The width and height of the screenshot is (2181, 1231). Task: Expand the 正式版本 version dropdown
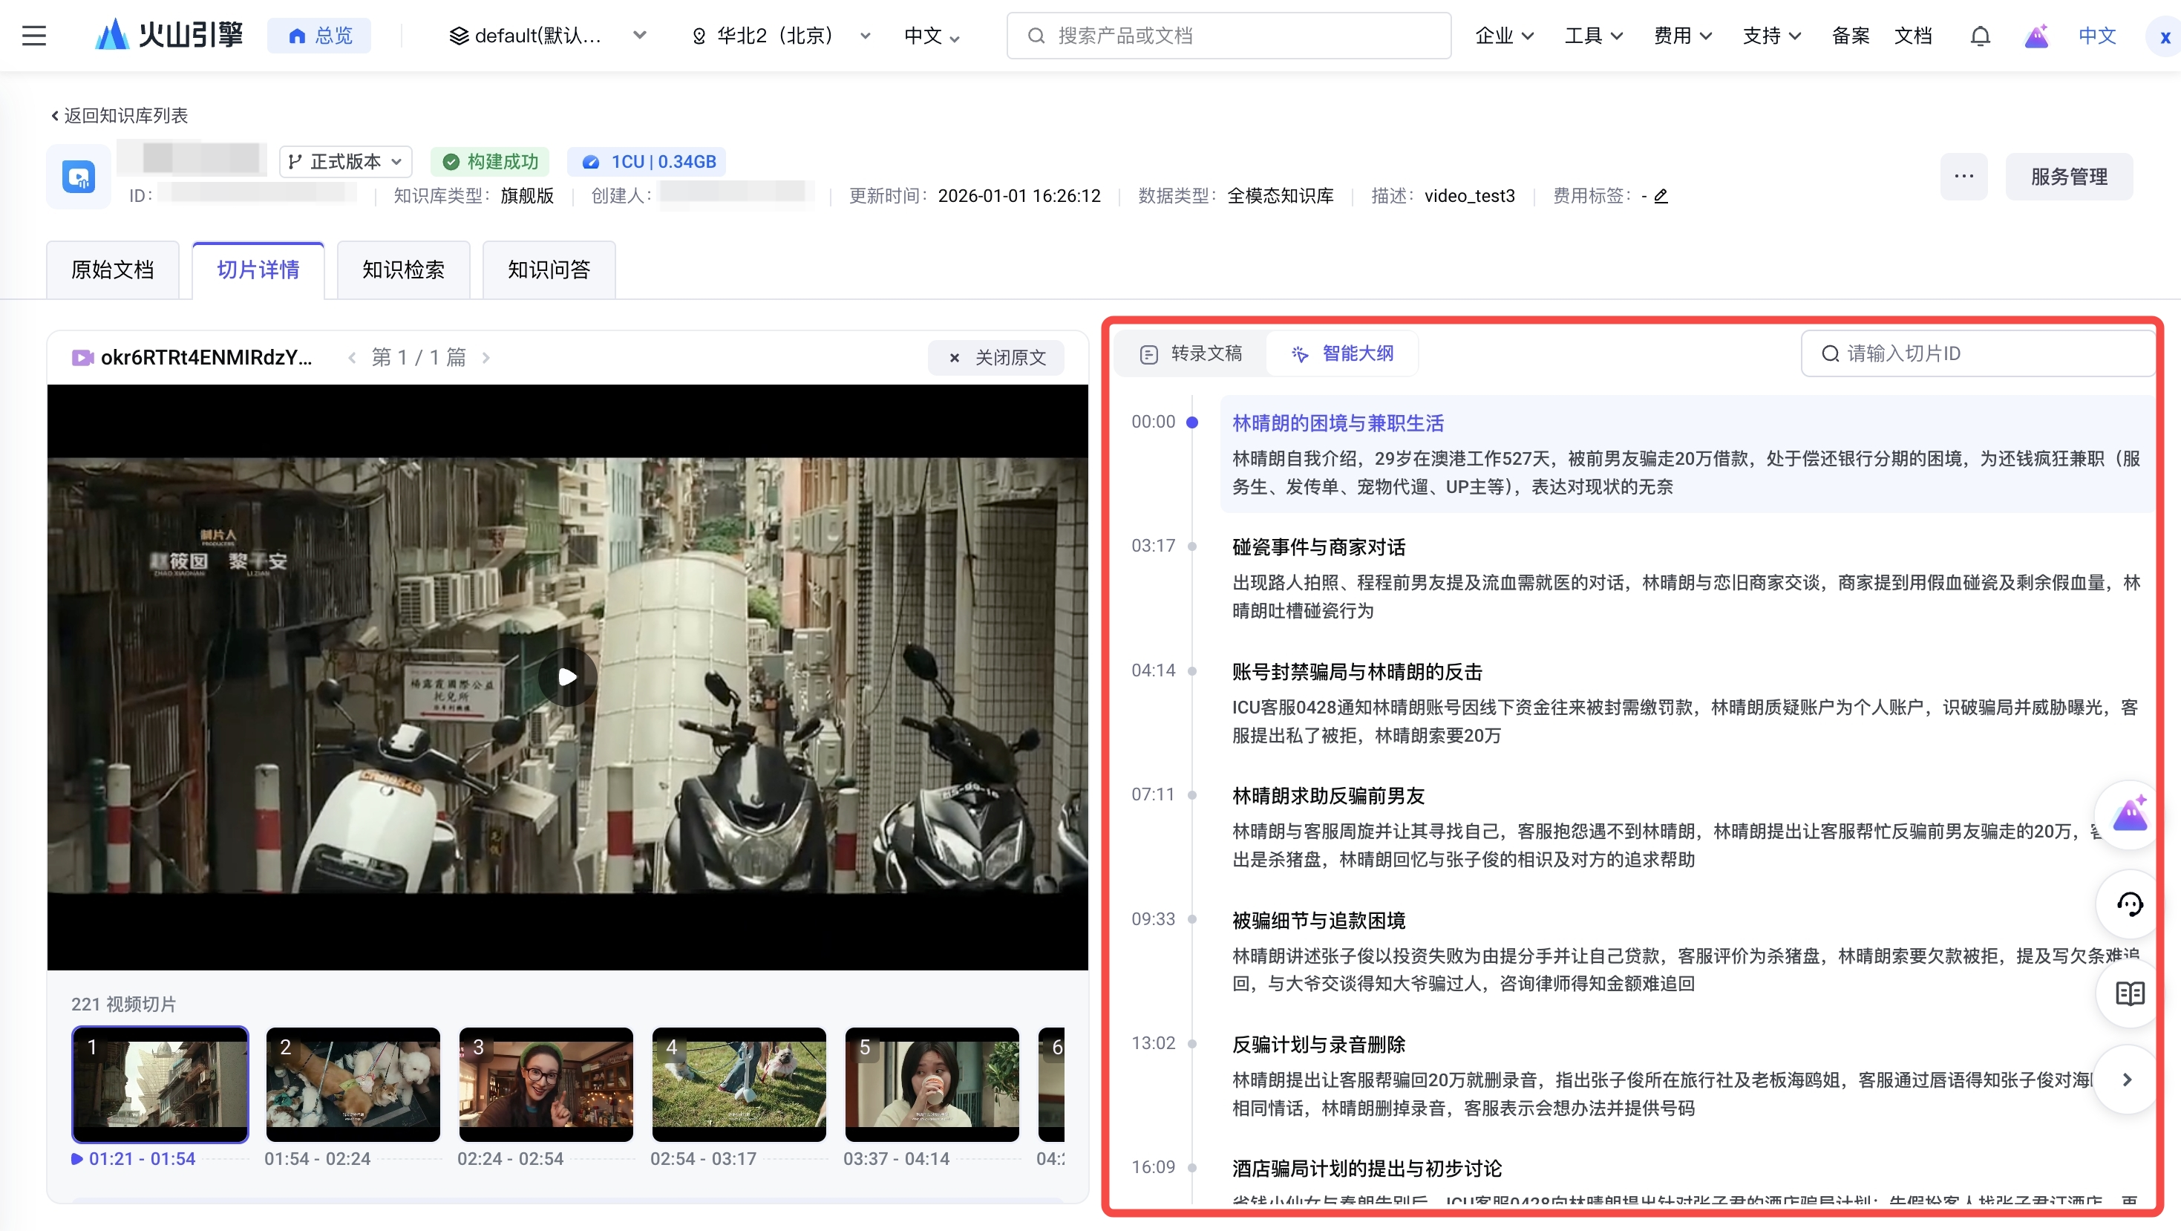pos(345,162)
